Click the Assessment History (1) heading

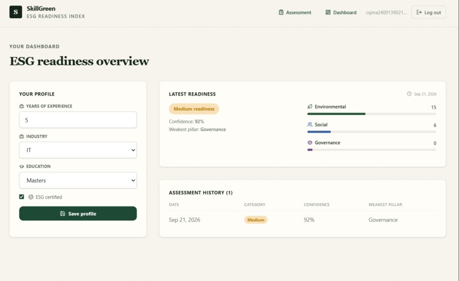click(x=200, y=192)
